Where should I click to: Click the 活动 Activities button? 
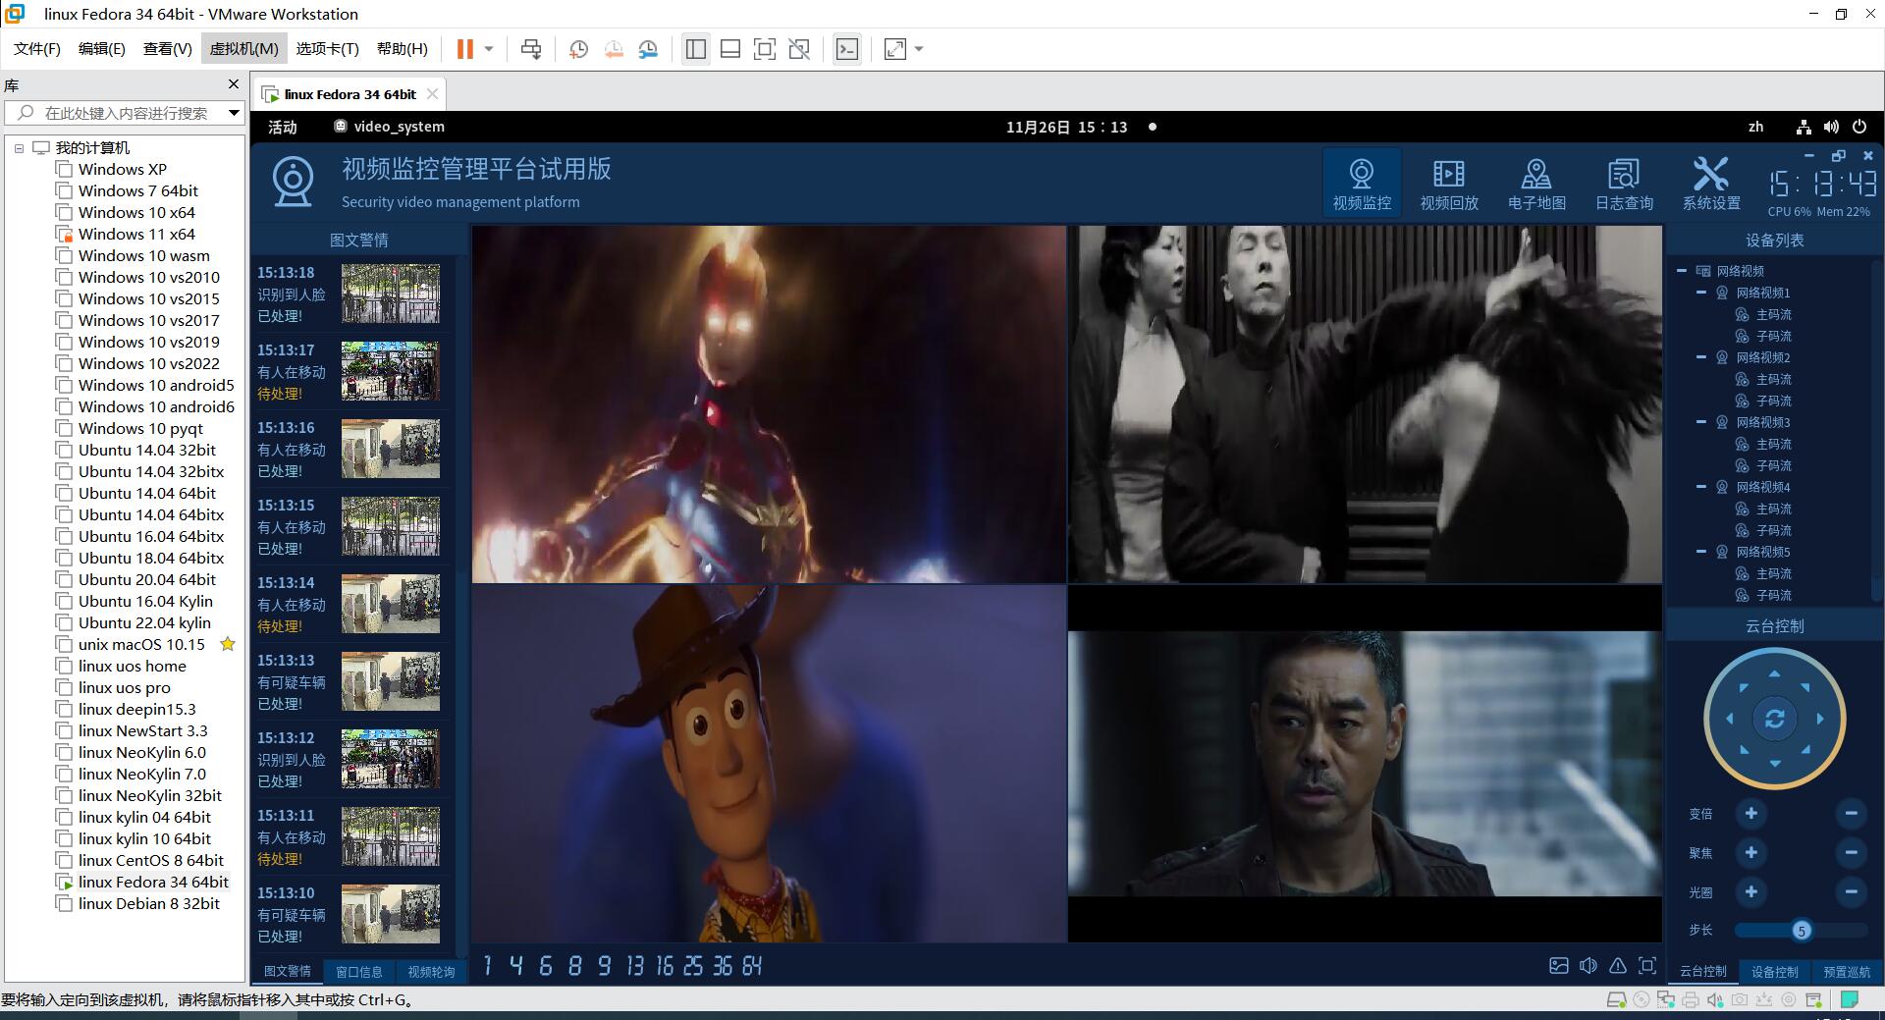coord(283,127)
